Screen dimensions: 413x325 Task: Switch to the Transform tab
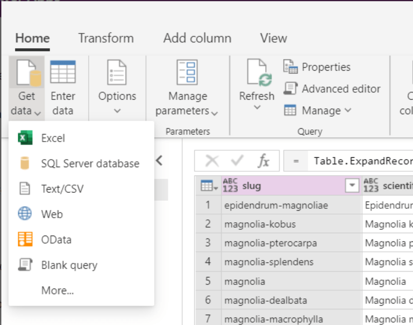coord(106,38)
